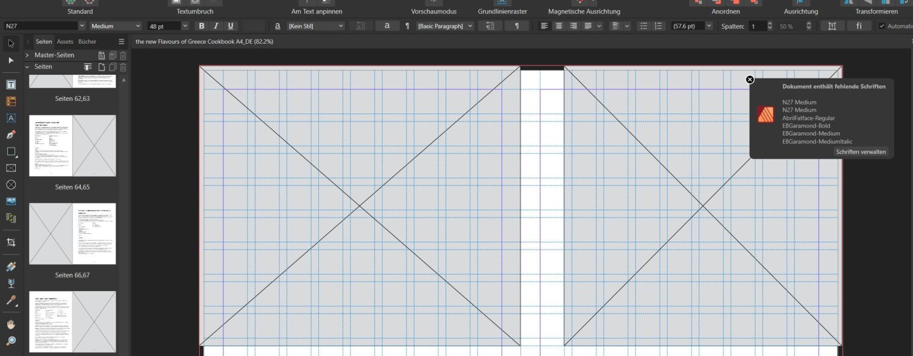Select the Frame Text tool
913x356 pixels.
pos(11,84)
